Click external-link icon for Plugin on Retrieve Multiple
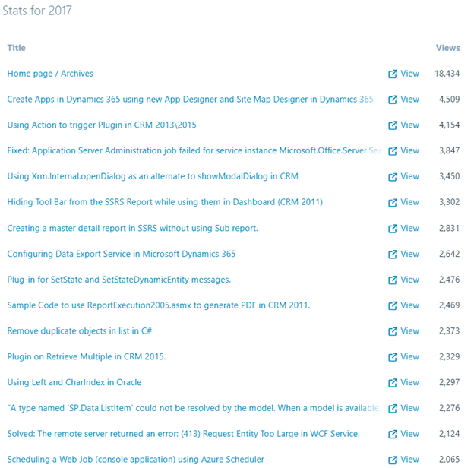 (393, 357)
